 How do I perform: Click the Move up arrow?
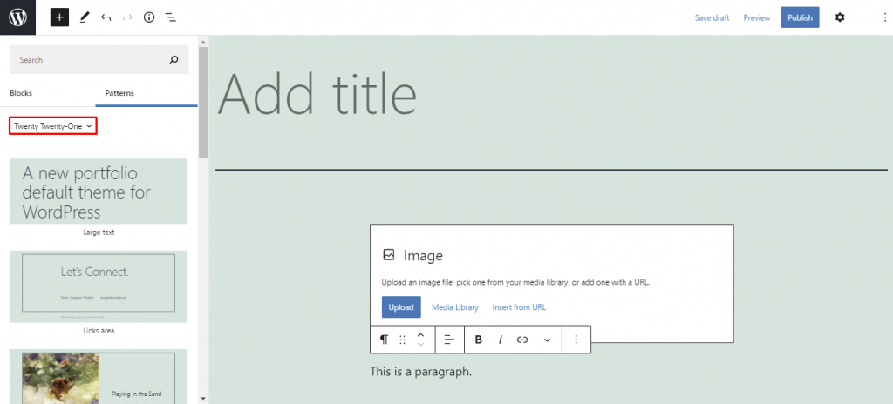pos(421,334)
